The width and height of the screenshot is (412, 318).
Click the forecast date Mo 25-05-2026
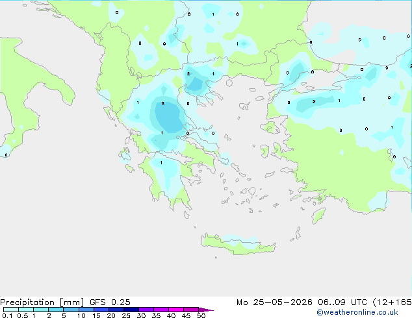274,302
